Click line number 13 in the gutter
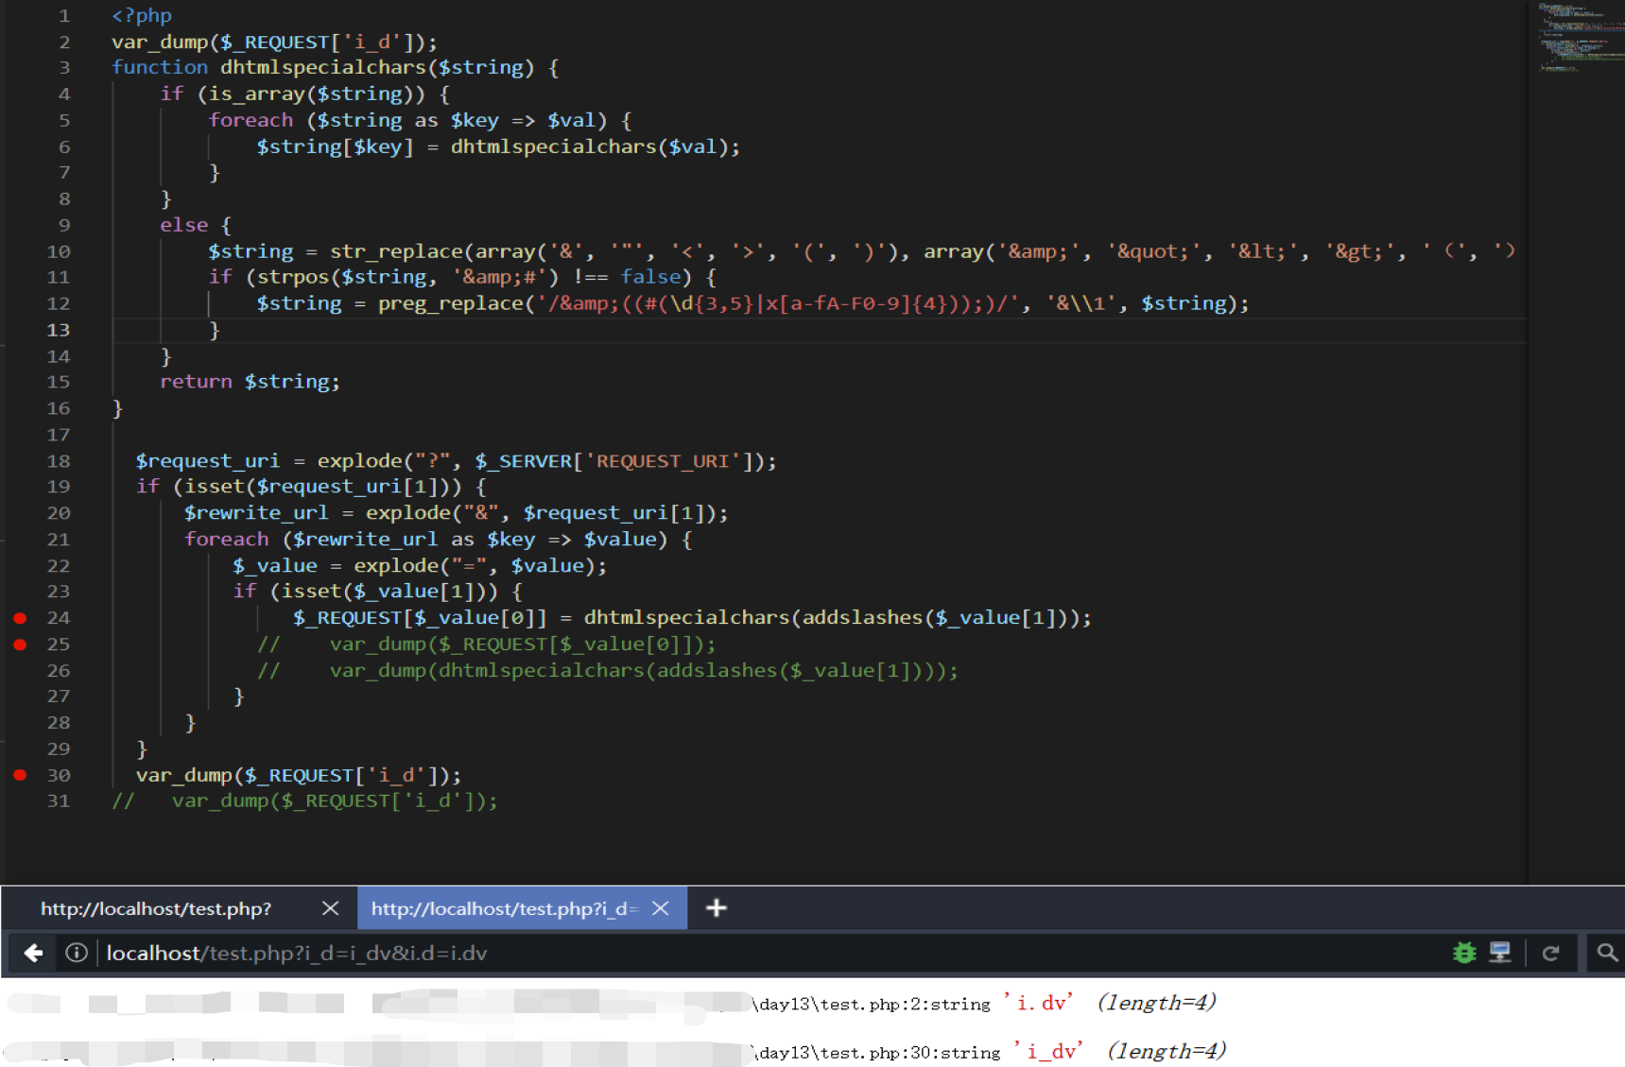Viewport: 1625px width, 1067px height. point(59,330)
